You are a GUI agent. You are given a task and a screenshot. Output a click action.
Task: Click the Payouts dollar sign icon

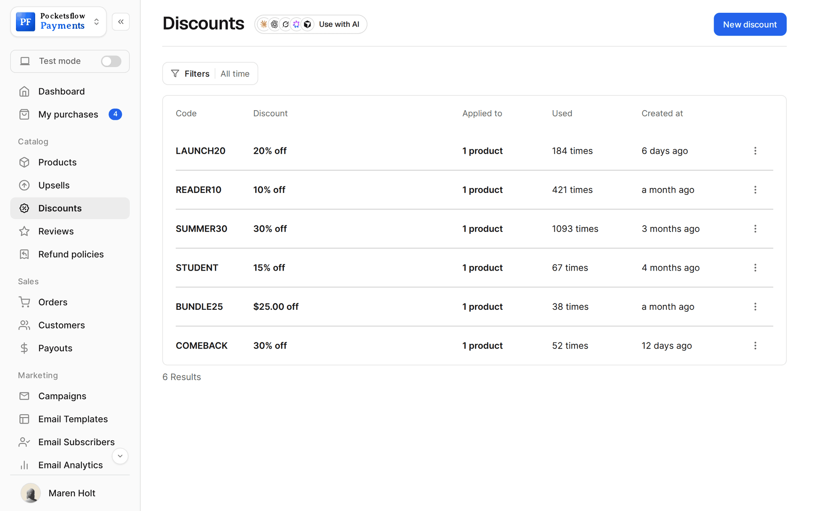point(24,348)
